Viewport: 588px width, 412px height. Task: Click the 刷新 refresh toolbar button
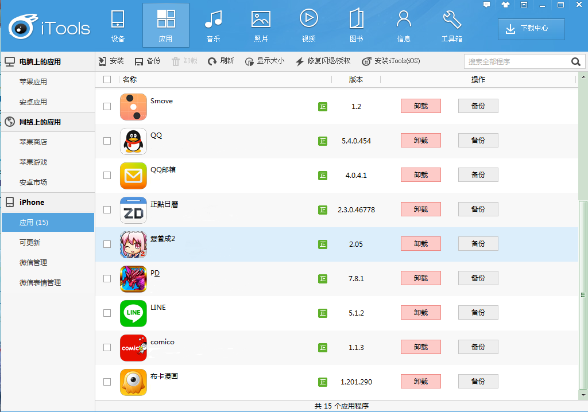[221, 61]
